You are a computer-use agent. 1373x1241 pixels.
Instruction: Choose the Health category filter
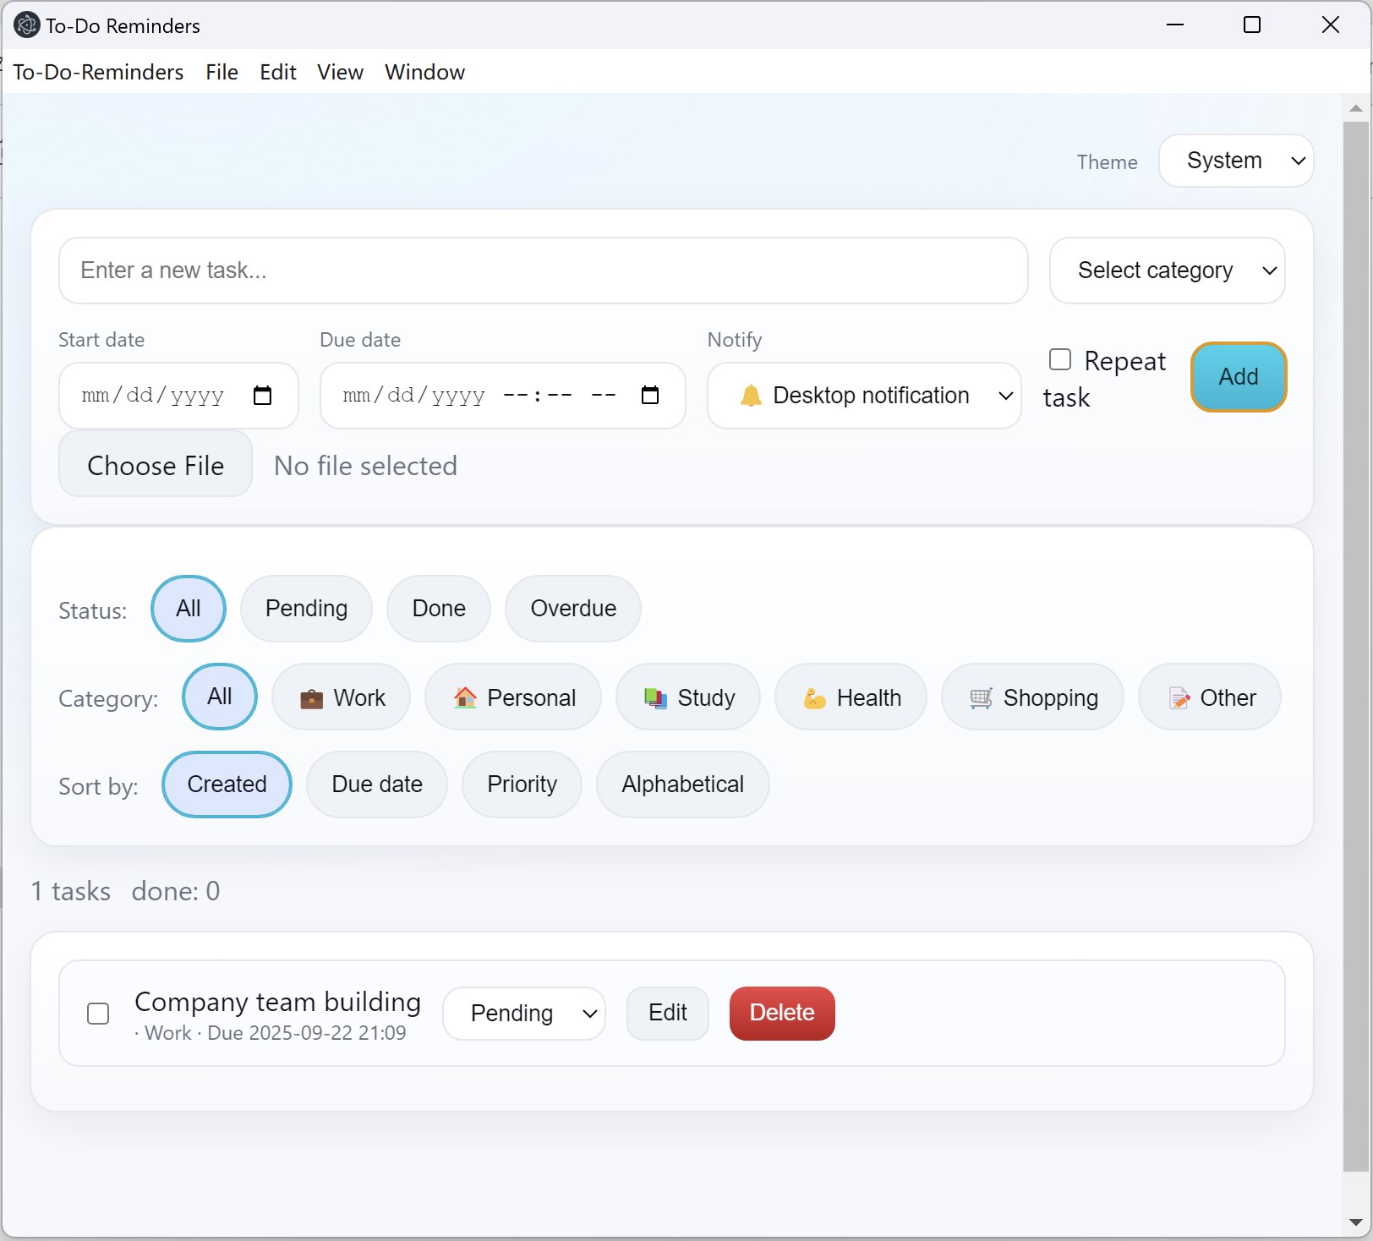point(851,697)
